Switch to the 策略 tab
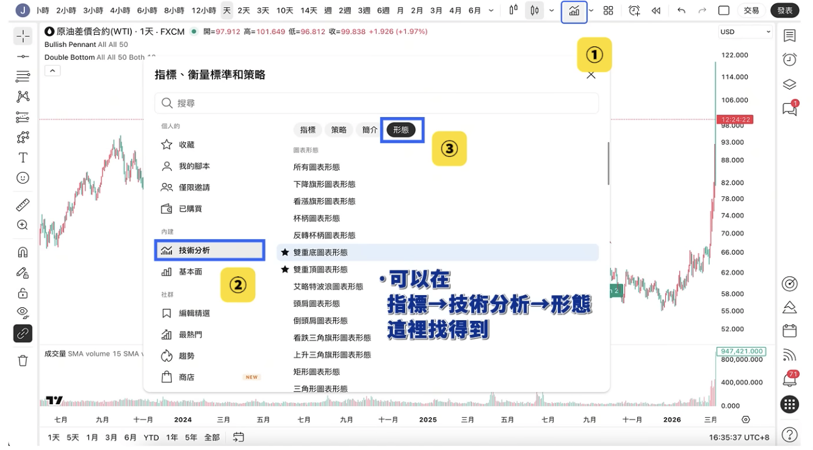 339,130
